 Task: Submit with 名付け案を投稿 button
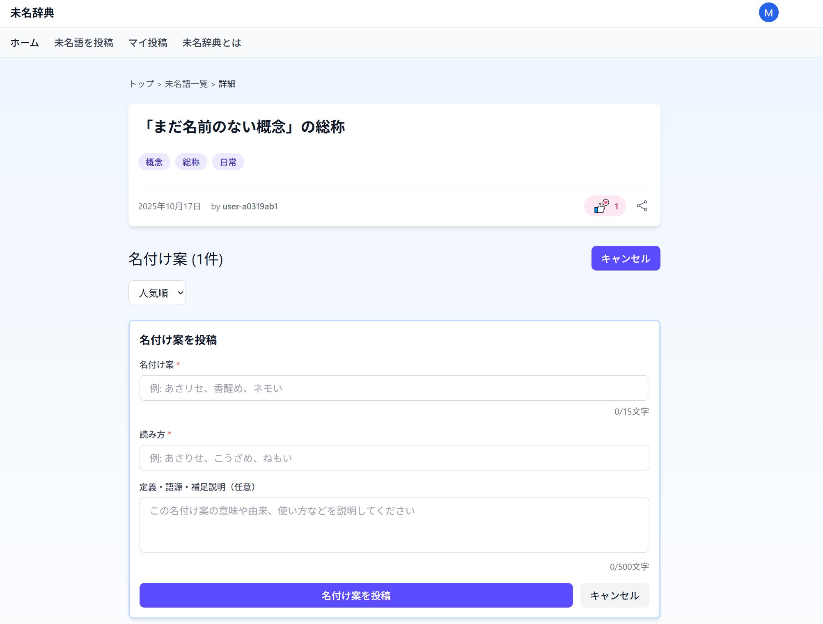[x=356, y=595]
